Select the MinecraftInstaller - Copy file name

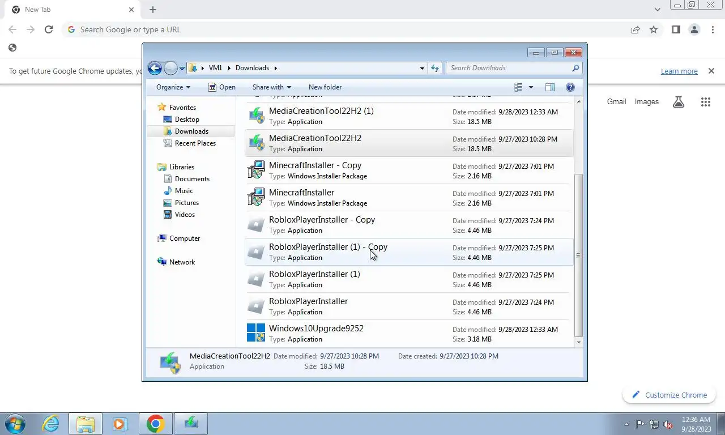(315, 165)
